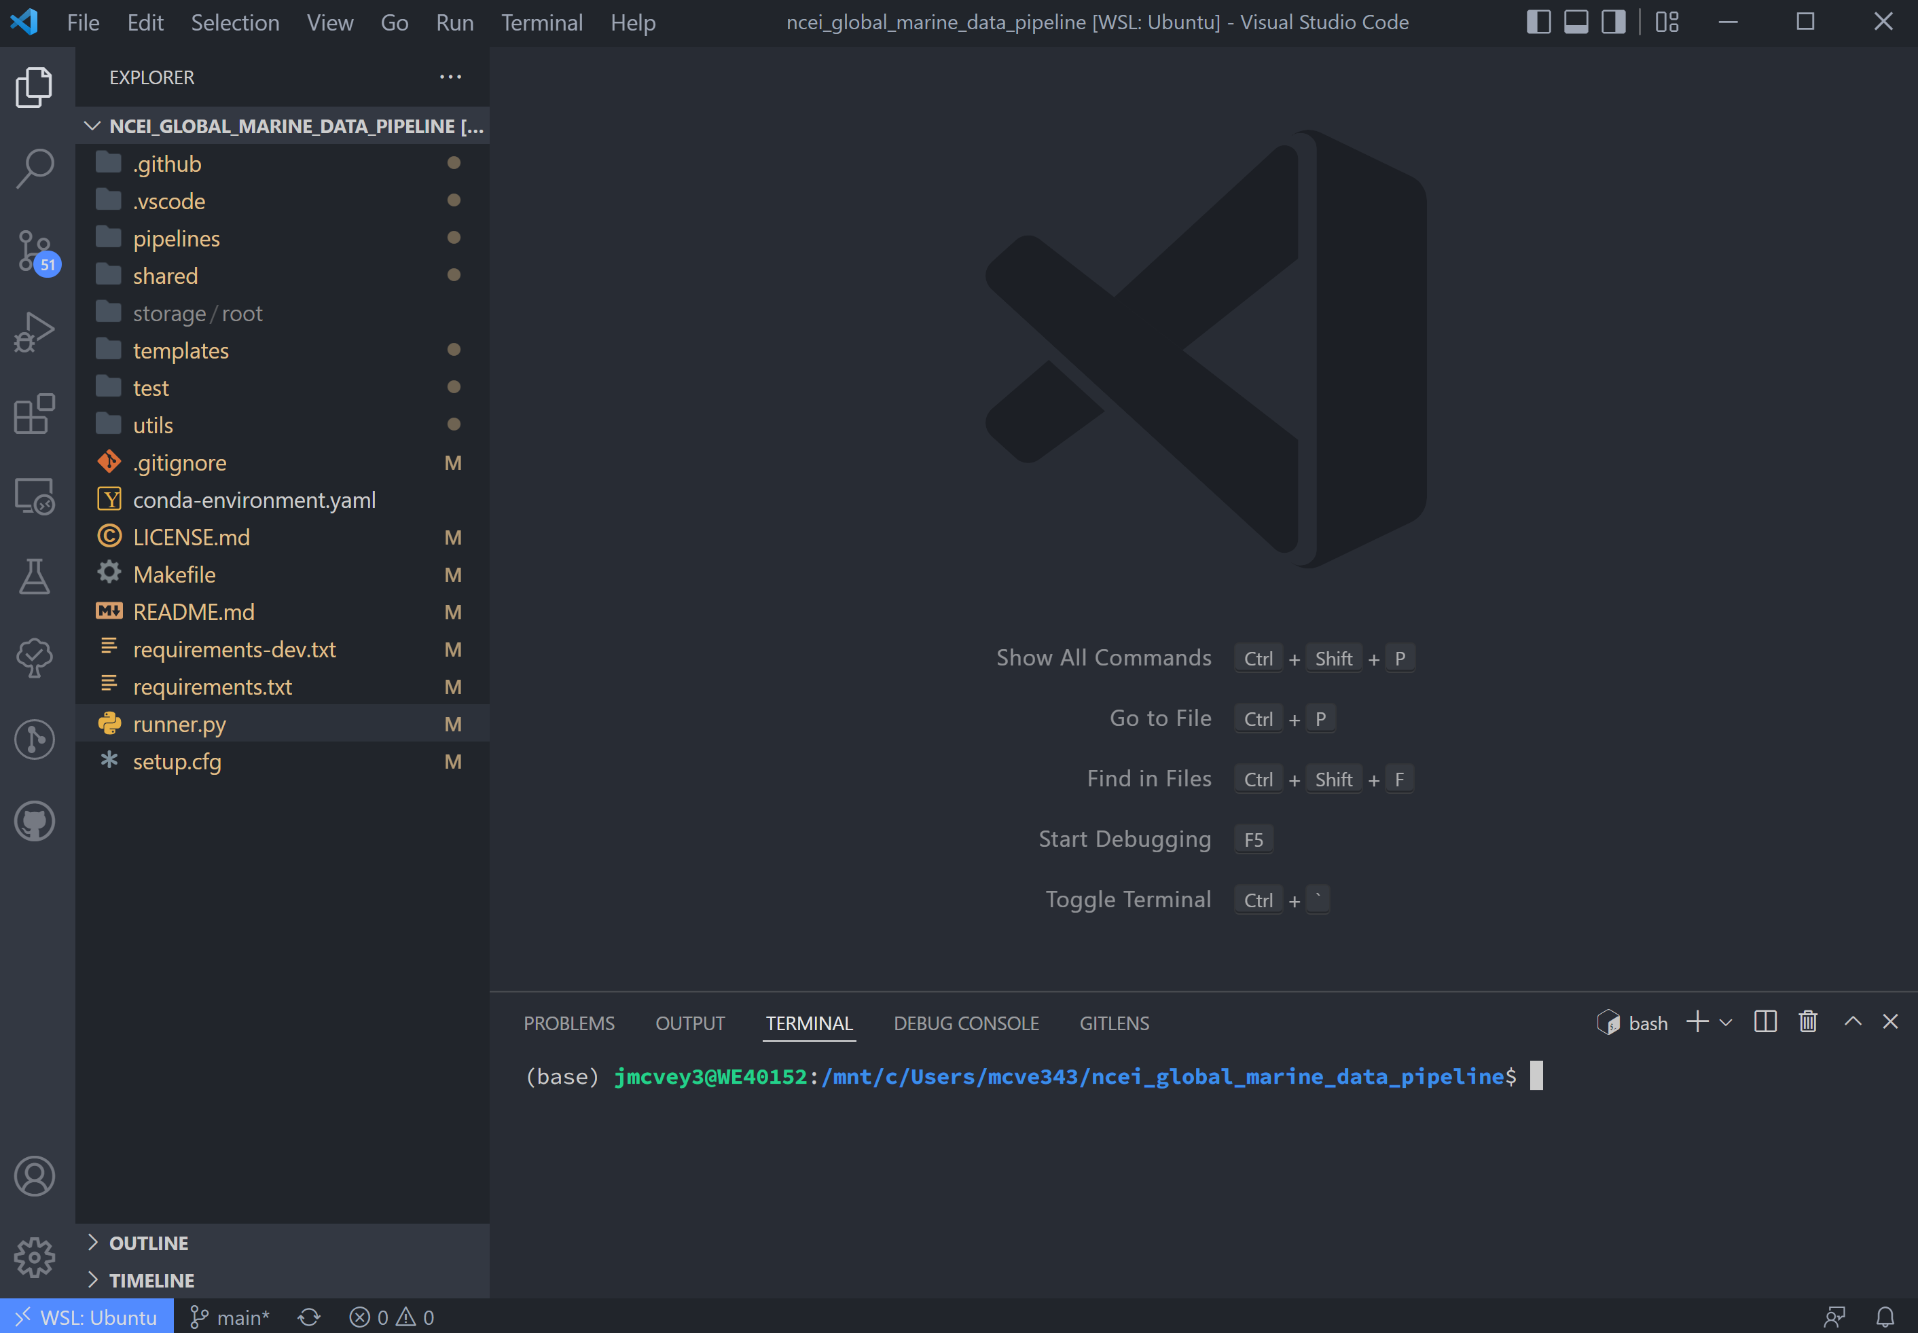This screenshot has height=1333, width=1918.
Task: Open the terminal launch profile dropdown arrow
Action: click(1726, 1023)
